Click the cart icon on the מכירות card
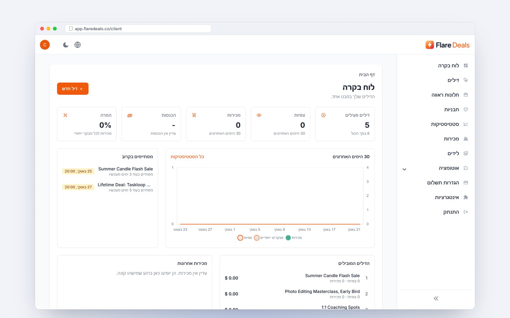 tap(194, 115)
